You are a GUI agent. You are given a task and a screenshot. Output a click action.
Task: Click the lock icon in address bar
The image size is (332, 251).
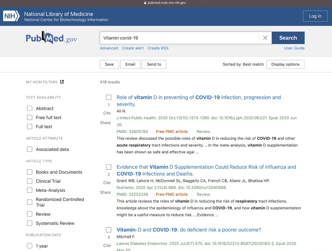pos(145,3)
